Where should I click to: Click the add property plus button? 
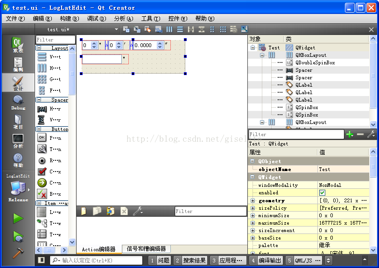[x=350, y=134]
